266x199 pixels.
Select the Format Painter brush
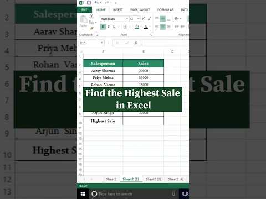91,28
